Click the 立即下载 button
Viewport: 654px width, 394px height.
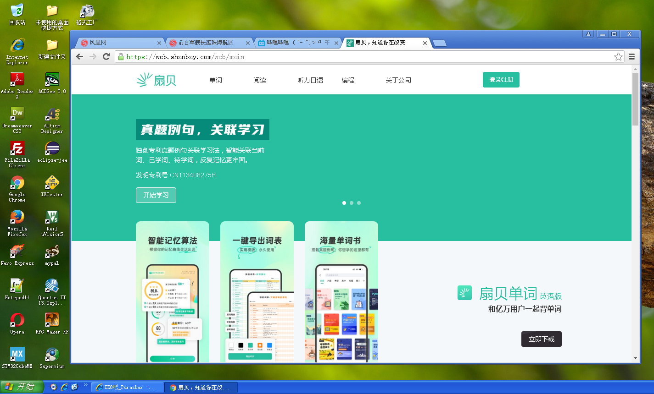542,339
